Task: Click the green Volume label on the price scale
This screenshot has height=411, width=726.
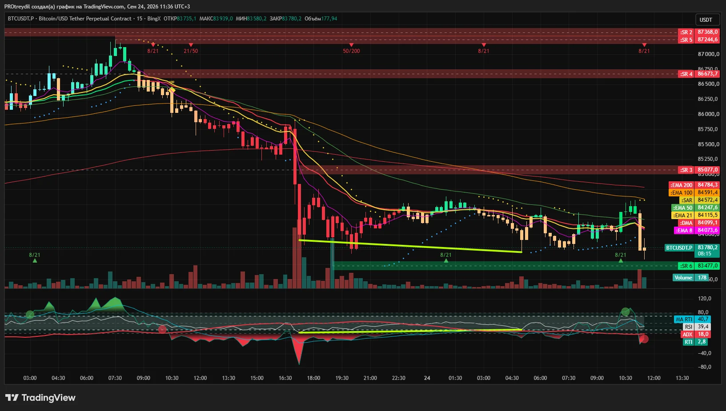Action: tap(683, 277)
